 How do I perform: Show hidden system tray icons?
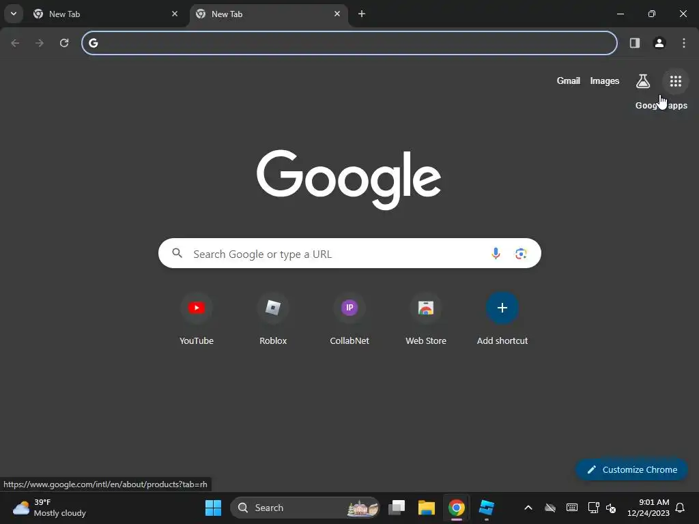[x=528, y=508]
